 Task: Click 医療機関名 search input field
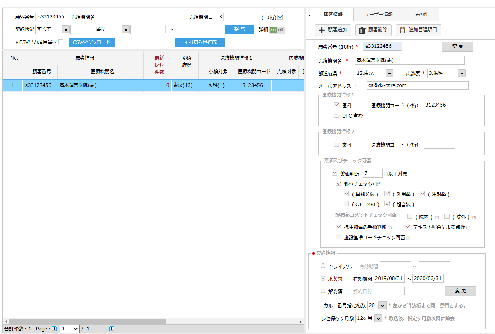tap(136, 17)
